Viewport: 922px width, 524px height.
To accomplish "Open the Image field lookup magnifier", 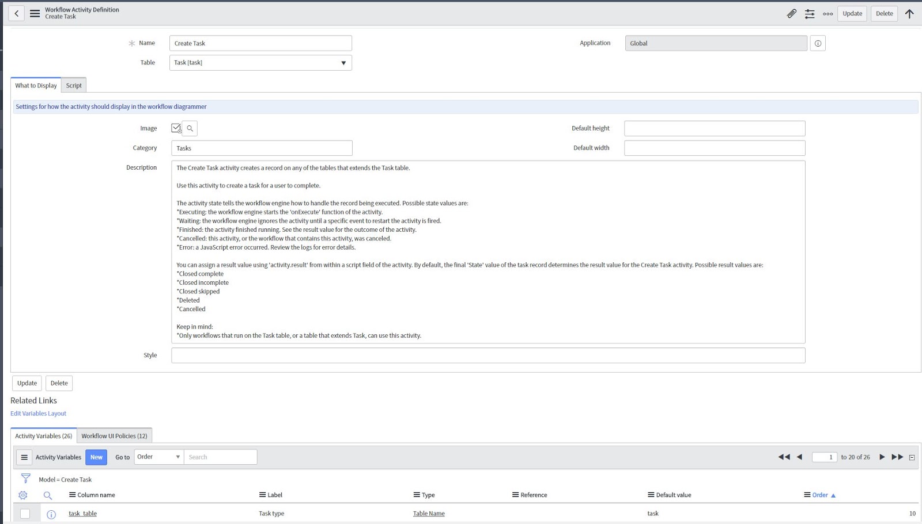I will pos(190,128).
